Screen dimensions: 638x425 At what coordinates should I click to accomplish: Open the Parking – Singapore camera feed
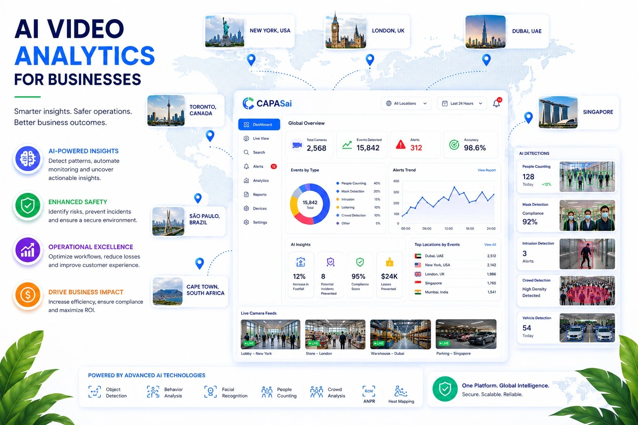466,334
